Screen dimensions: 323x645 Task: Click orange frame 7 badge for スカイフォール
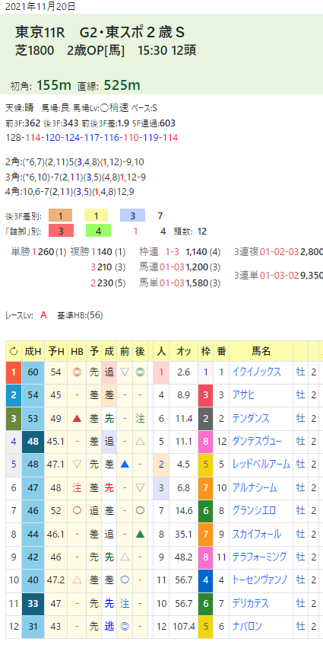[206, 534]
